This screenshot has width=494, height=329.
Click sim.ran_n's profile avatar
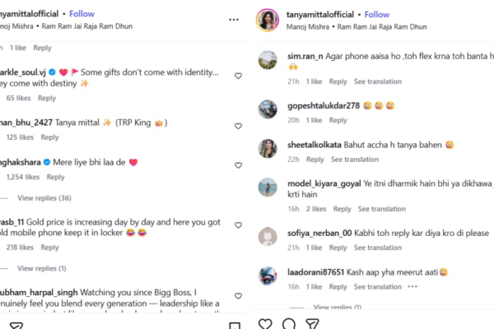click(x=268, y=61)
